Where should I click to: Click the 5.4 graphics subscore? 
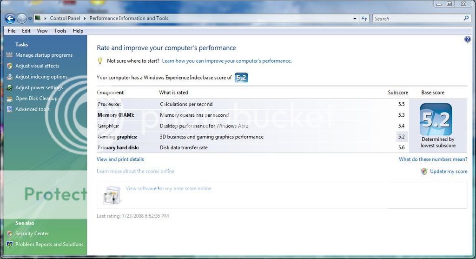401,126
